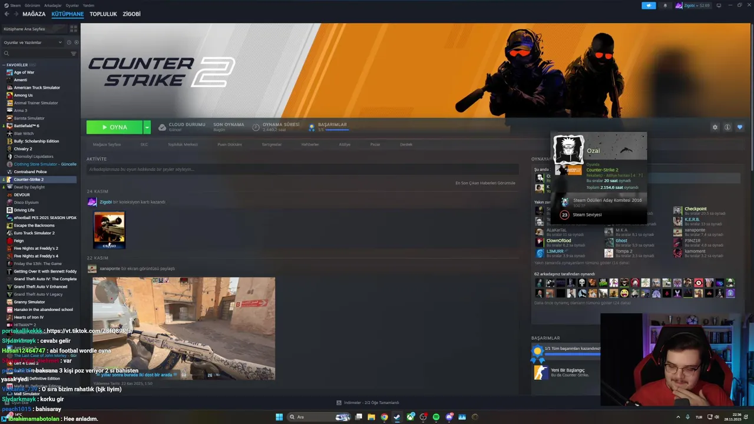Viewport: 754px width, 424px height.
Task: Open the MAĞAZA tab
Action: [34, 14]
